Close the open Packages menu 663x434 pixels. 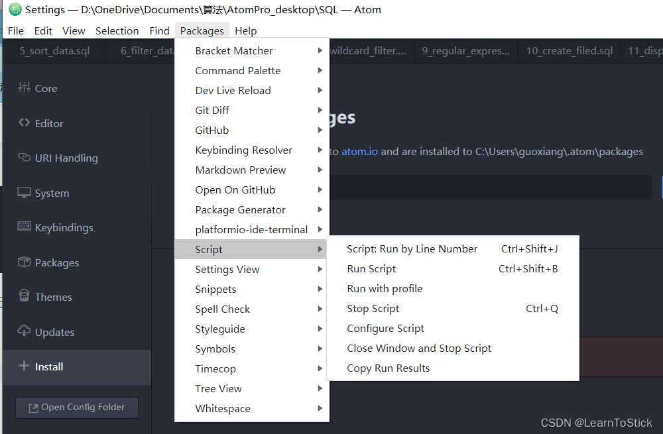pos(202,31)
